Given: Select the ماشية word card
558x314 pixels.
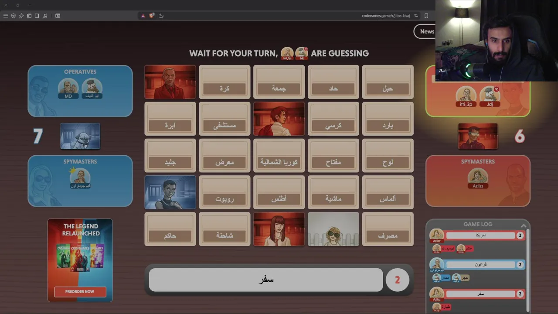Looking at the screenshot, I should tap(333, 192).
